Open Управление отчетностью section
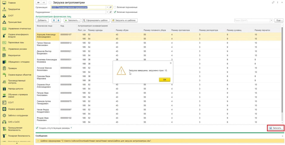Image resolution: width=285 pixels, height=145 pixels. (19, 29)
